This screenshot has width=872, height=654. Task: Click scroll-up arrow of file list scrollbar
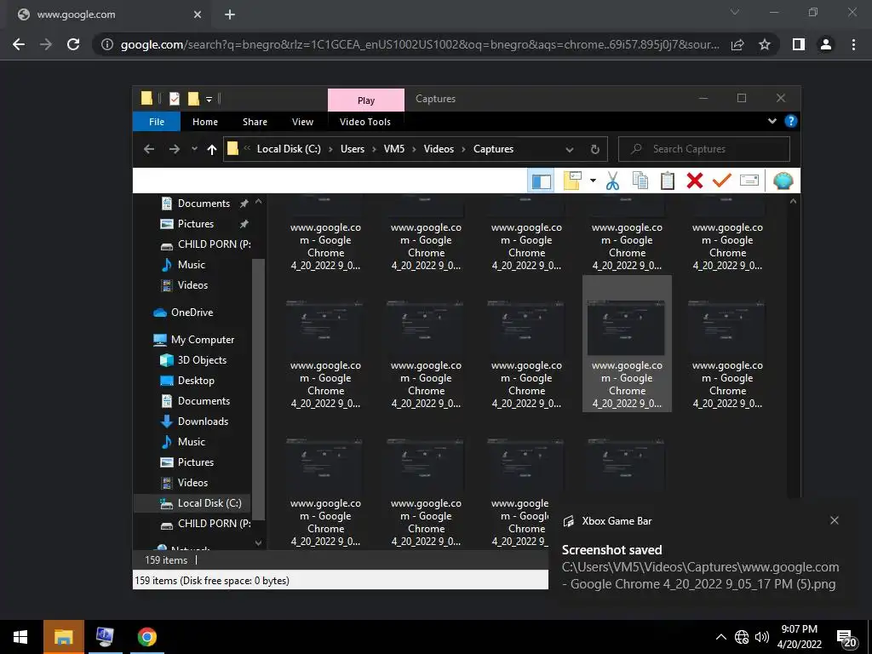pyautogui.click(x=793, y=201)
